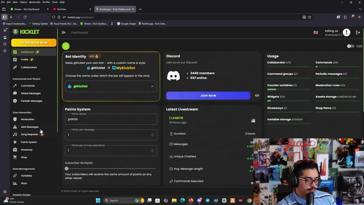Open the Firefox extensions puzzle icon
This screenshot has height=205, width=364.
[345, 17]
